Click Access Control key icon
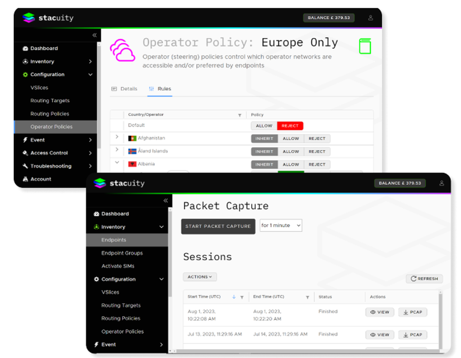The image size is (461, 358). tap(25, 153)
